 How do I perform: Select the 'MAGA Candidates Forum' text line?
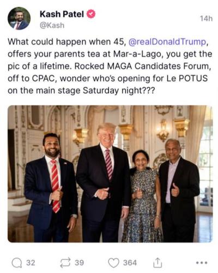110,66
